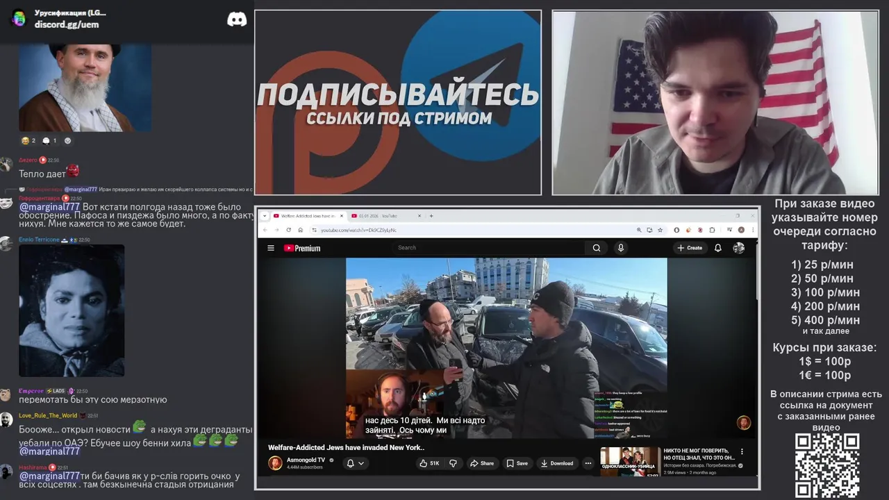Go back in the browser
The height and width of the screenshot is (500, 889).
coord(267,230)
